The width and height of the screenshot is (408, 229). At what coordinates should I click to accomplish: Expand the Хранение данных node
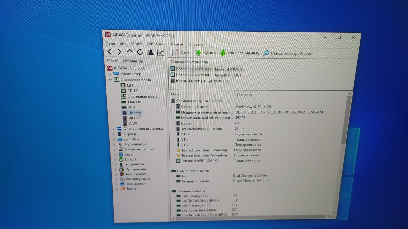tap(115, 149)
